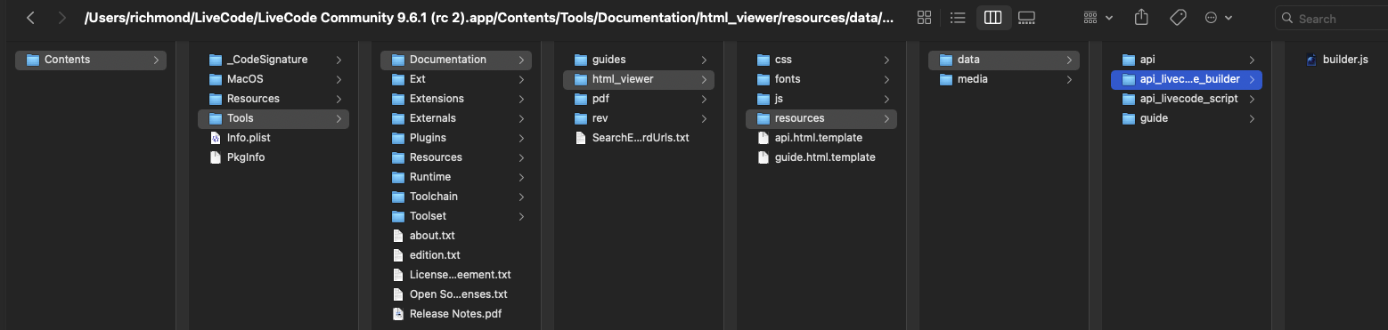Image resolution: width=1388 pixels, height=330 pixels.
Task: Open the Toolchain folder
Action: (x=456, y=197)
